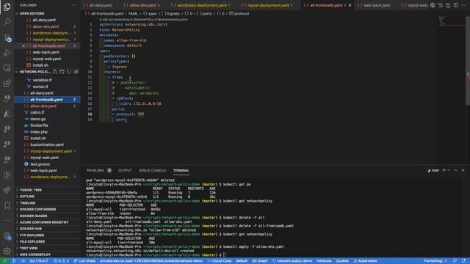Open the Manage gear in the activity bar
This screenshot has height=264, width=470.
[7, 251]
